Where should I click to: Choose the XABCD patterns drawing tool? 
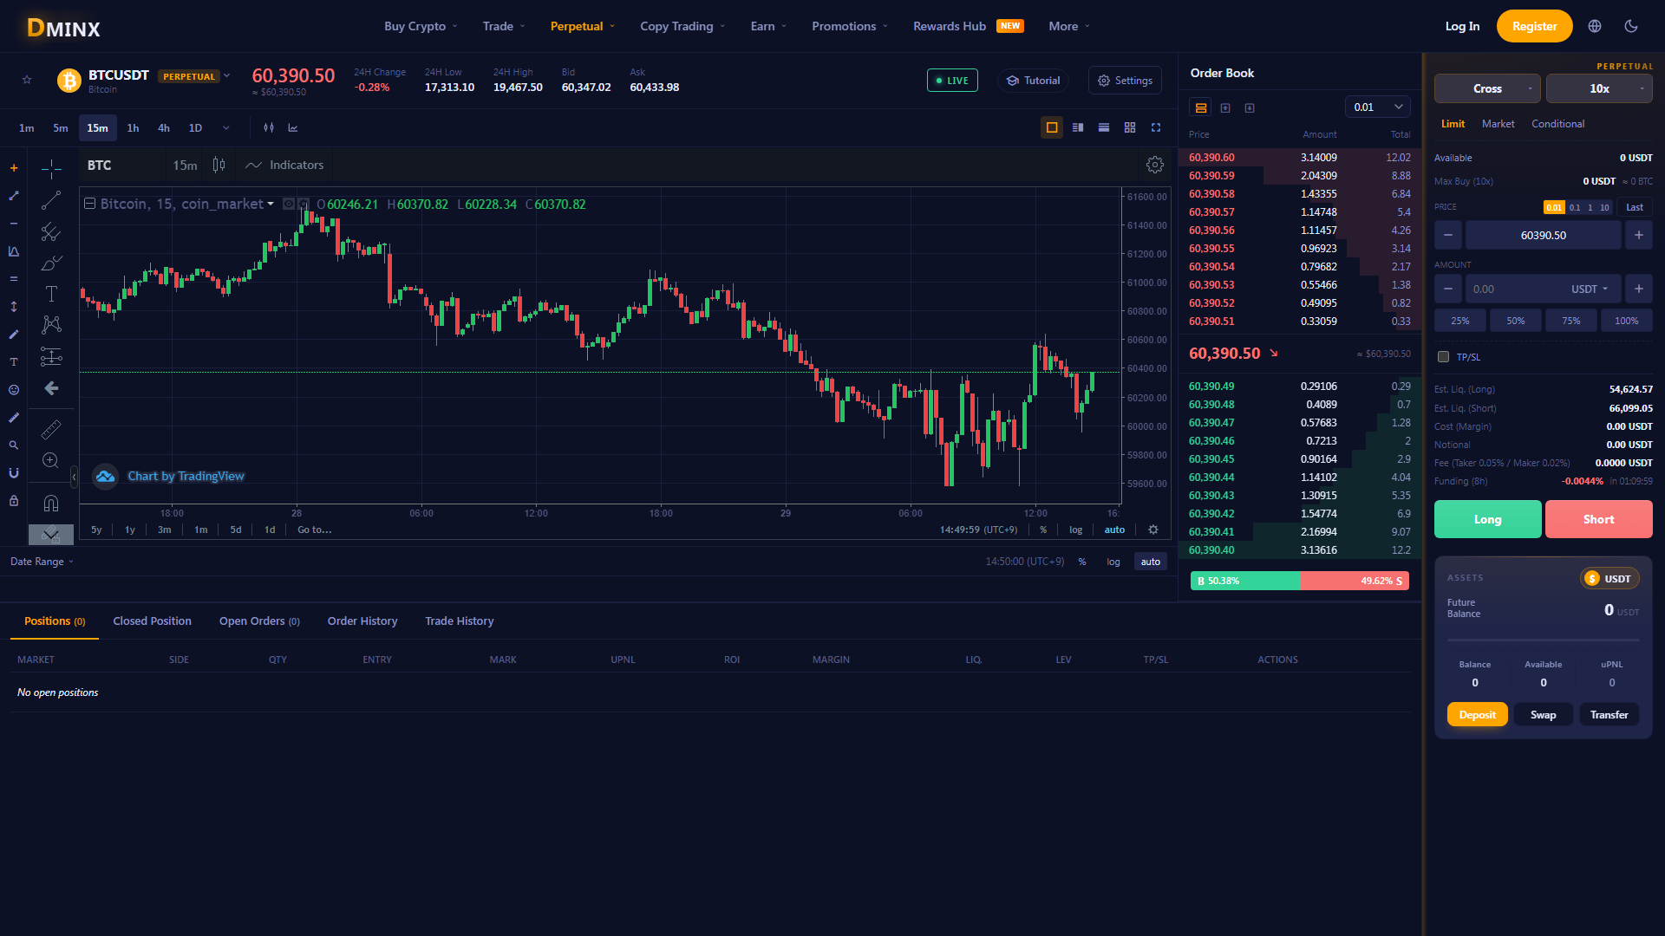[51, 325]
